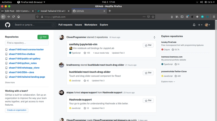Viewport: 217px width, 121px height.
Task: Star bushblade/react-touch-drag-slider repository
Action: click(148, 73)
